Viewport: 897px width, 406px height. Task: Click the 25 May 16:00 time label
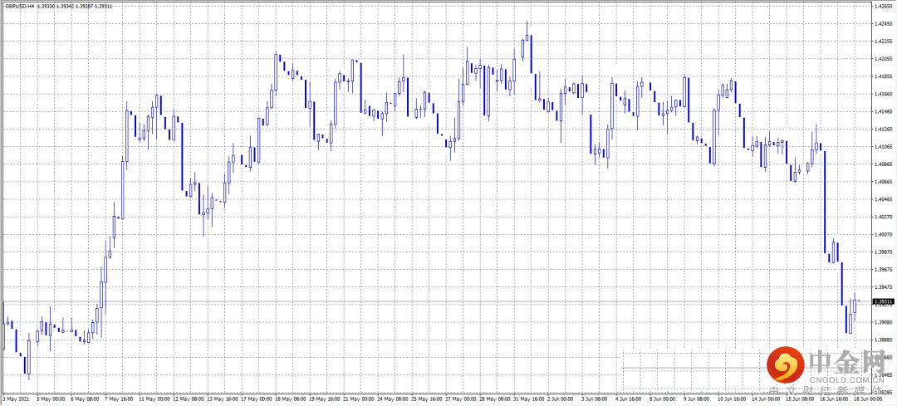pyautogui.click(x=425, y=399)
